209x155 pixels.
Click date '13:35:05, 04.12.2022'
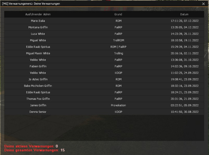coord(185,27)
